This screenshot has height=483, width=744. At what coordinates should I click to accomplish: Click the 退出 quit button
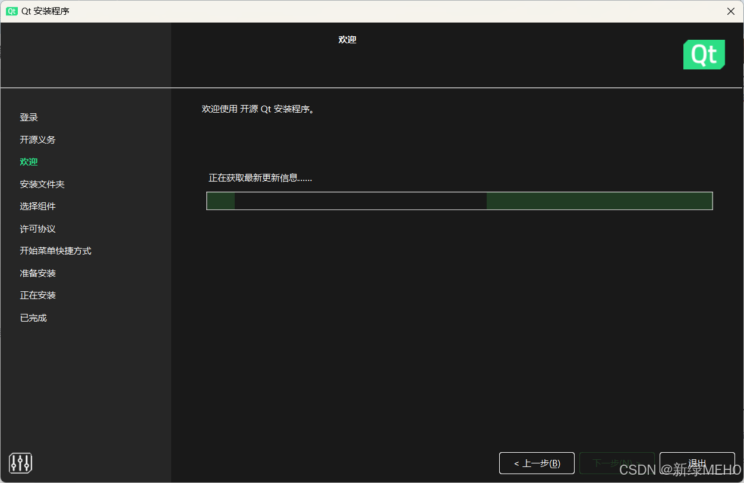[x=697, y=463]
